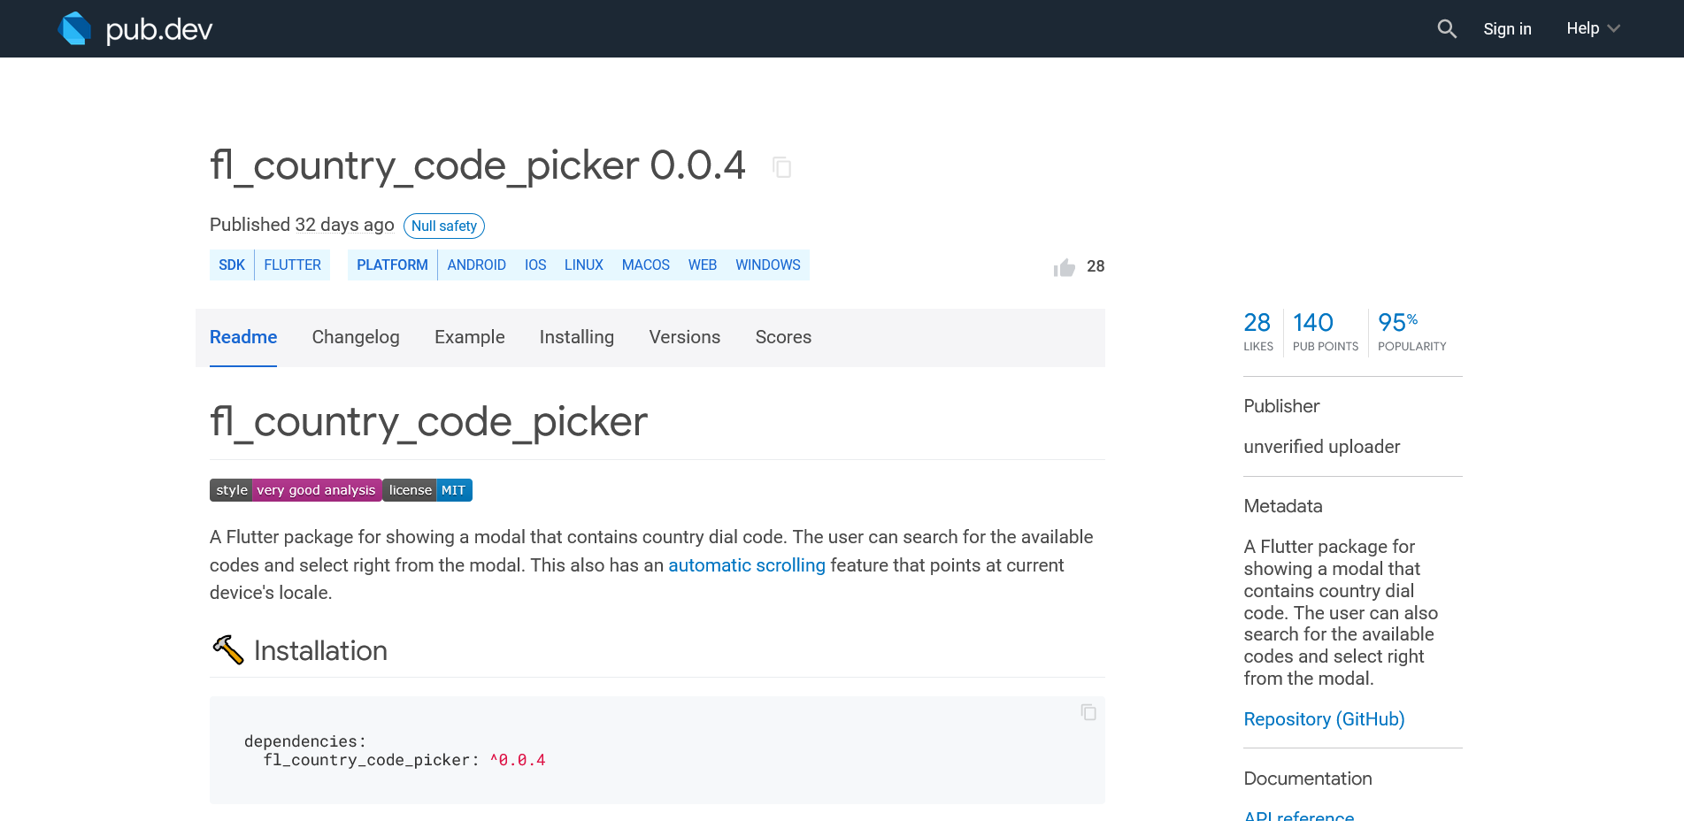
Task: View the Versions tab
Action: pyautogui.click(x=685, y=337)
